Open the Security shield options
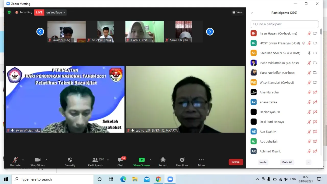 pyautogui.click(x=70, y=162)
